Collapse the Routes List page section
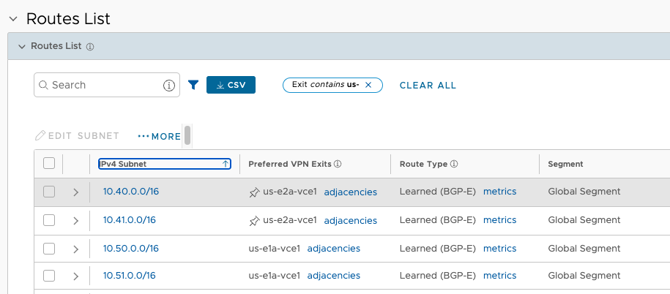Screen dimensions: 670x294 tap(13, 19)
